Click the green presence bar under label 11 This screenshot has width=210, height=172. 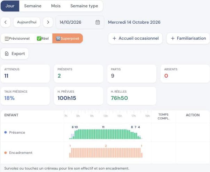coord(103,134)
